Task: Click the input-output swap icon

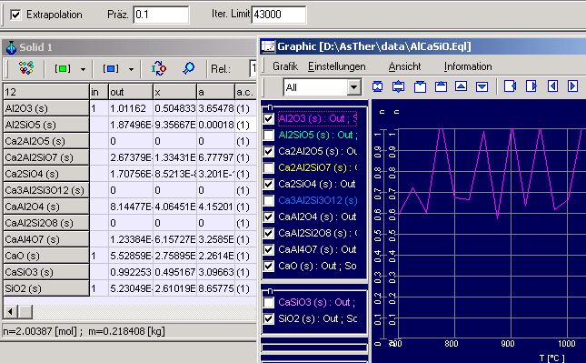Action: point(159,68)
